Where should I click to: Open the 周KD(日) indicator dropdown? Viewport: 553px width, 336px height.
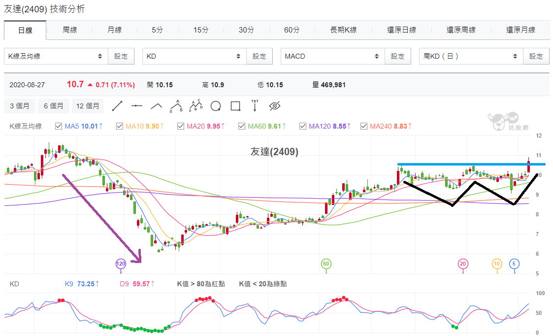click(x=470, y=56)
